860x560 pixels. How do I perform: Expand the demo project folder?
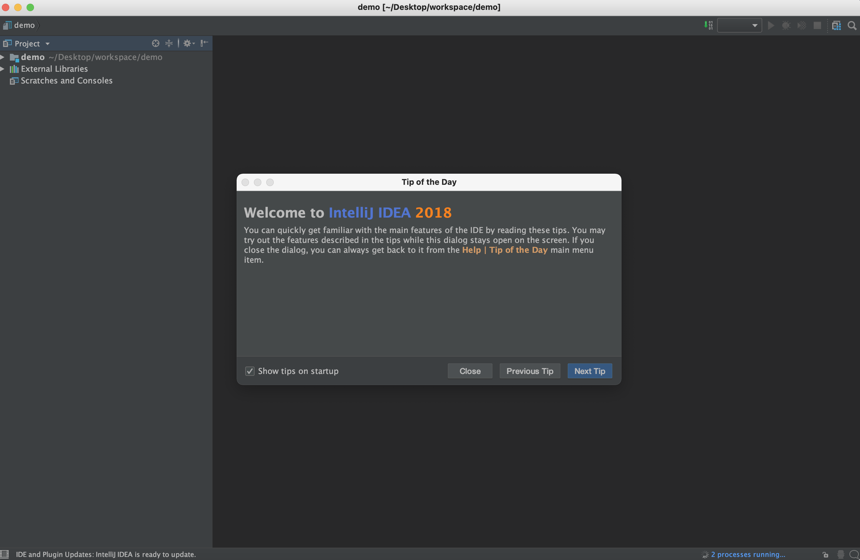click(x=2, y=57)
